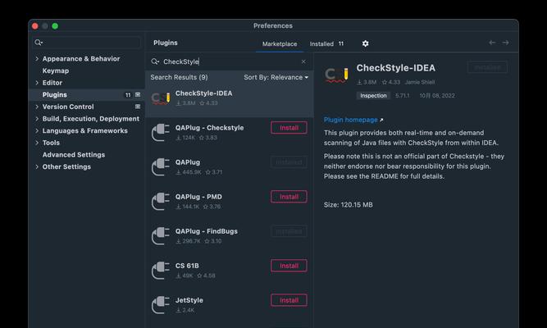Screen dimensions: 547x328
Task: Select Advanced Settings in the tree
Action: [x=74, y=155]
